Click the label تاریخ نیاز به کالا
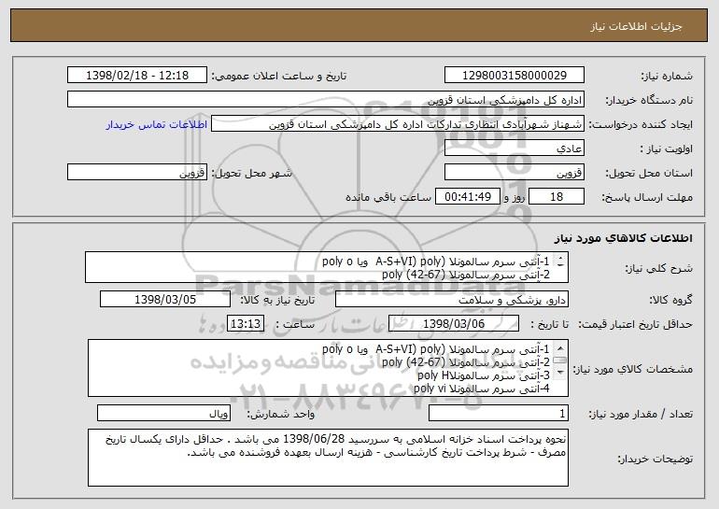The height and width of the screenshot is (509, 719). pos(277,301)
